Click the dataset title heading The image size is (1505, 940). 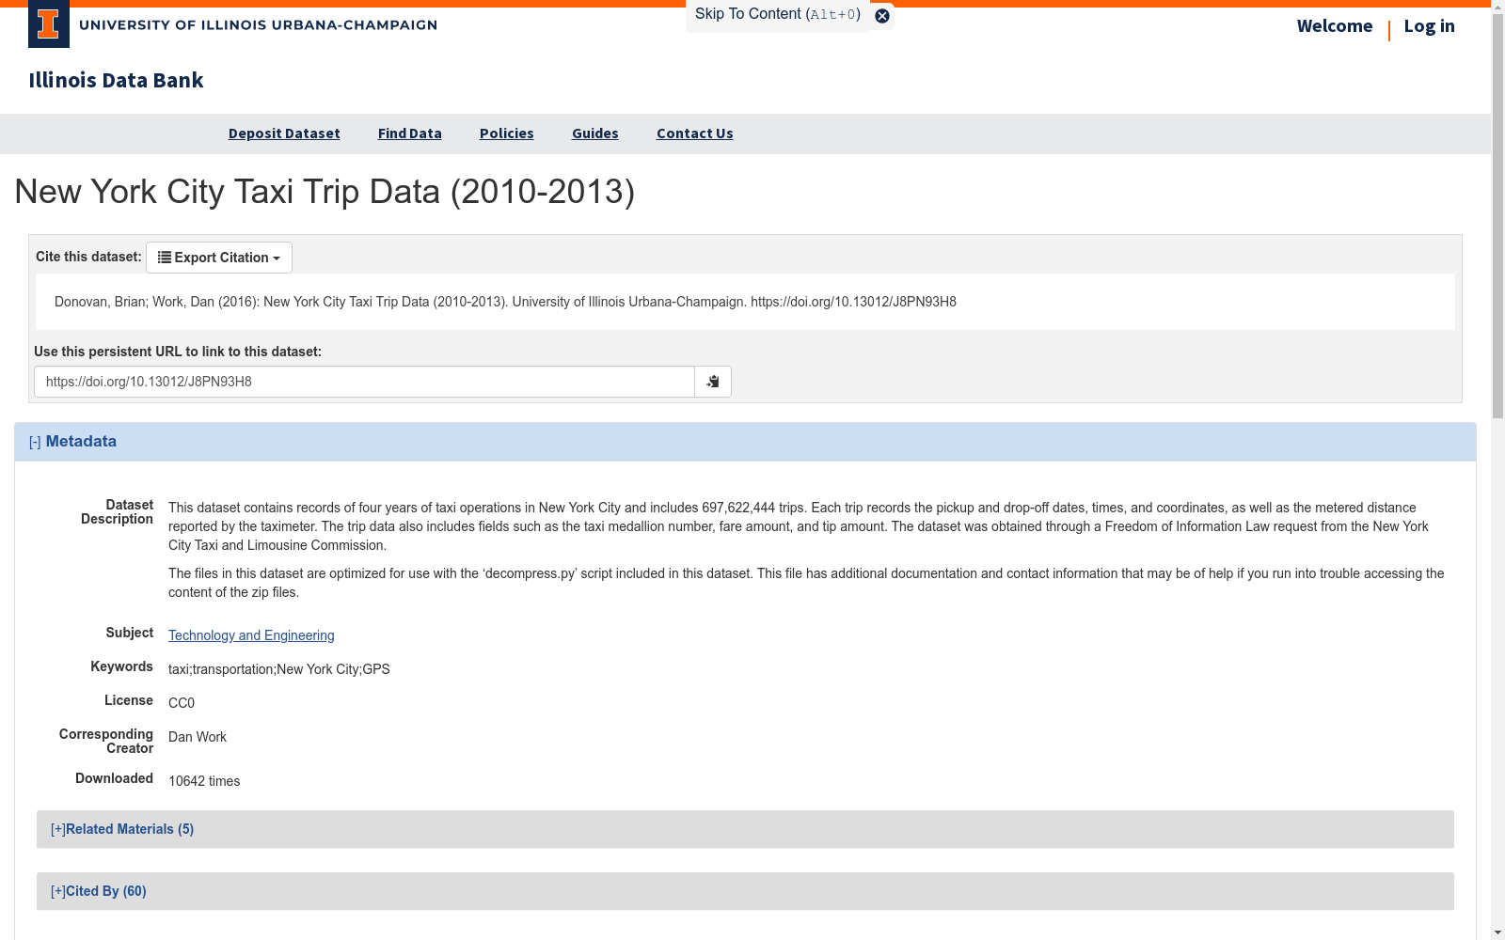[x=325, y=192]
